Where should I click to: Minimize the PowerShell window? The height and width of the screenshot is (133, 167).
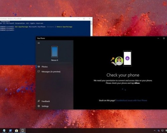click(x=78, y=19)
